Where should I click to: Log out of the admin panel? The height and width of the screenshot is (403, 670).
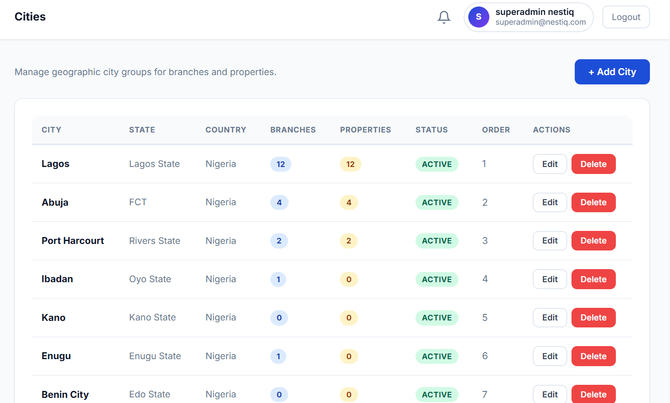(x=626, y=17)
